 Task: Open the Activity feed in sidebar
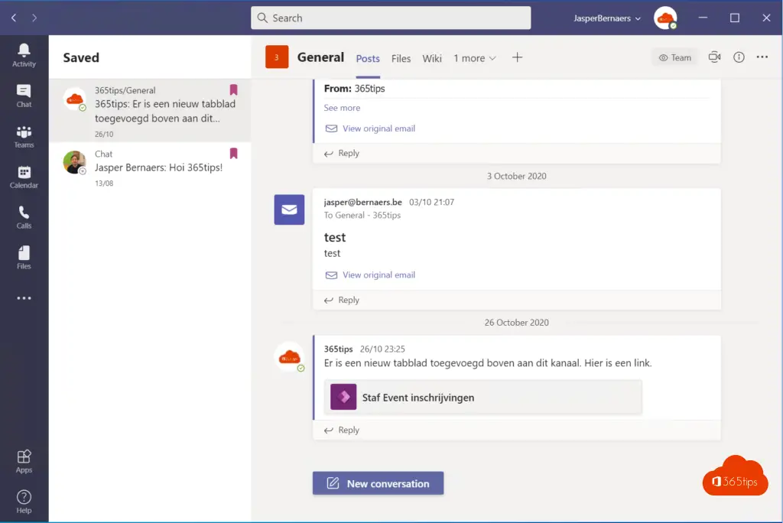24,55
